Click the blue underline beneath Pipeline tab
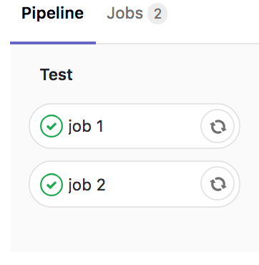259x265 pixels. click(53, 43)
